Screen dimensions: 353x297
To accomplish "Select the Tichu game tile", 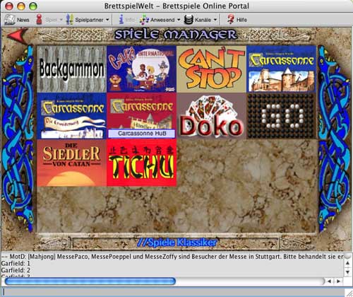I will 141,163.
